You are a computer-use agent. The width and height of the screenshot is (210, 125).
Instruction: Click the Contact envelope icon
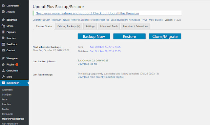pos(3,50)
